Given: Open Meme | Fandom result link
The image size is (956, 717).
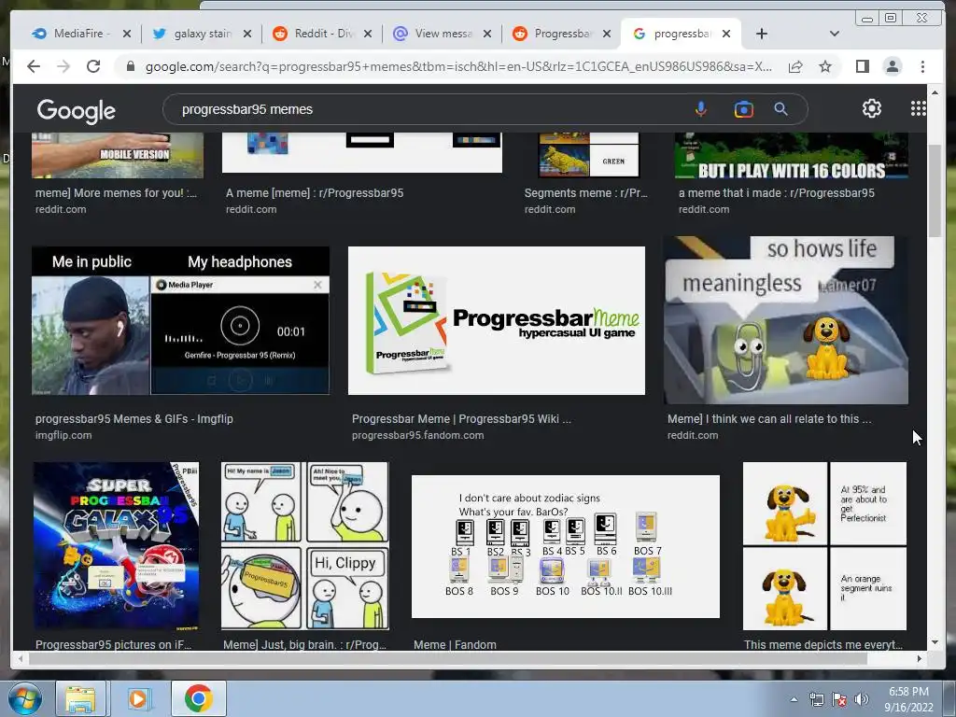Looking at the screenshot, I should tap(455, 644).
